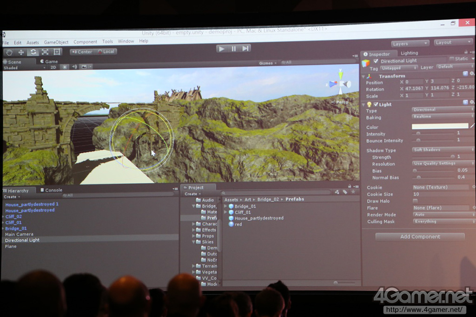Select the Move tool
This screenshot has width=476, height=317.
21,52
